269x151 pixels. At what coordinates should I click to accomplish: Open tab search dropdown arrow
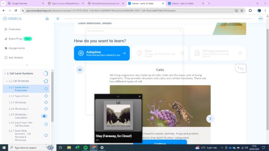pos(3,3)
